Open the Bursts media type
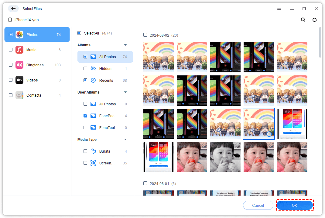325x218 pixels. 105,151
